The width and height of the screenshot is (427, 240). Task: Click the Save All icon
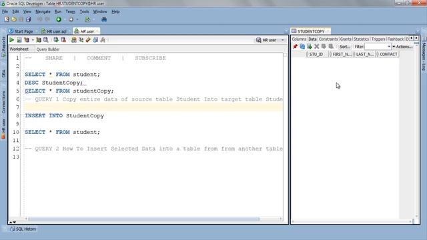click(28, 19)
